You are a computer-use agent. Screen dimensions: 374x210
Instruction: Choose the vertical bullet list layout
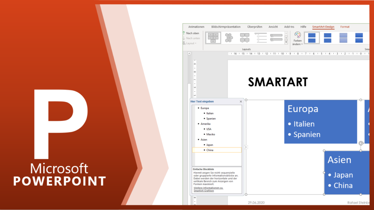pyautogui.click(x=276, y=38)
